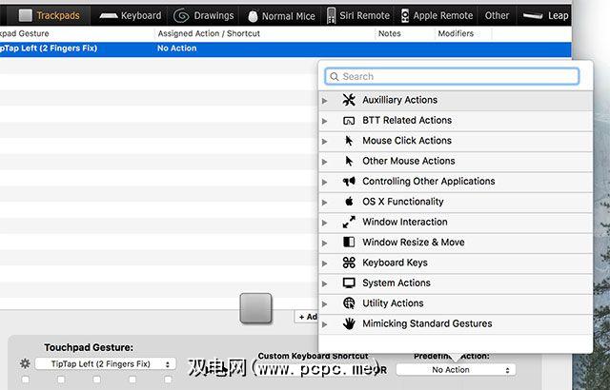Switch to the Siri Remote tab

pyautogui.click(x=358, y=15)
